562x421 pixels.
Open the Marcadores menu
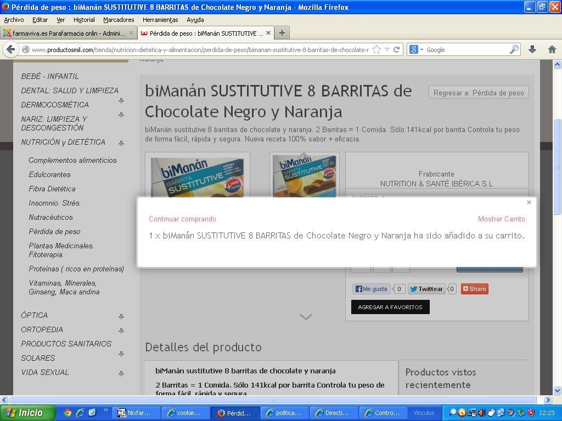[x=119, y=20]
